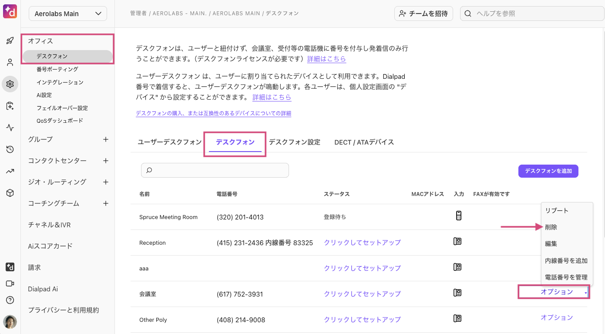
Task: Open the オプション dropdown for 会議室
Action: (x=557, y=292)
